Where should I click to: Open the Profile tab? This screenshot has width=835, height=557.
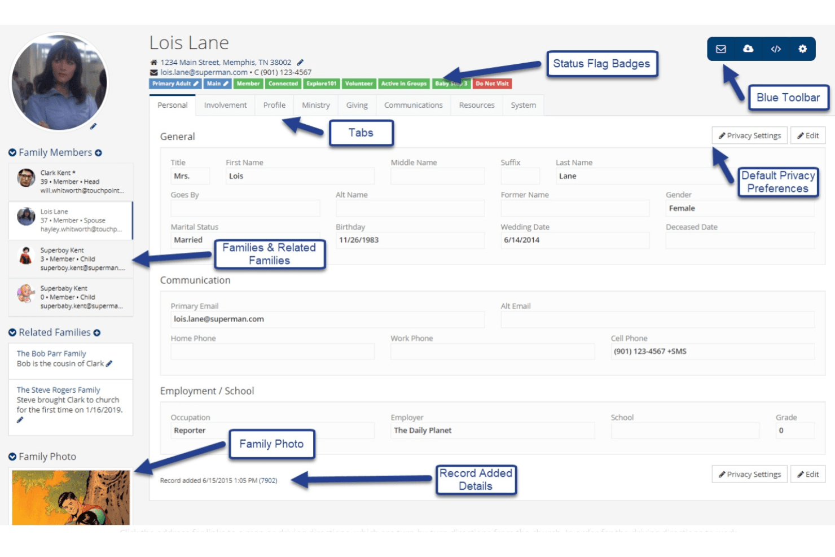pos(274,106)
